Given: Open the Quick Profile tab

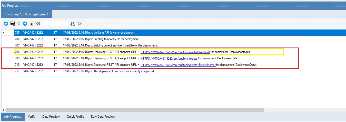Looking at the screenshot, I should tap(75, 117).
